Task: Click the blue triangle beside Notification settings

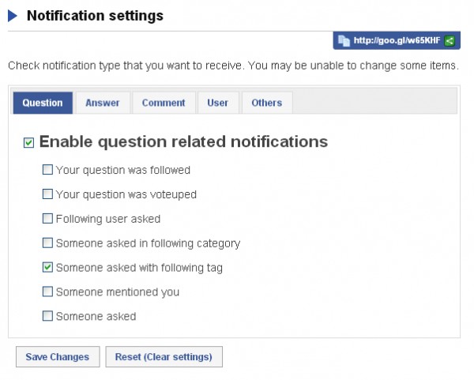Action: 13,15
